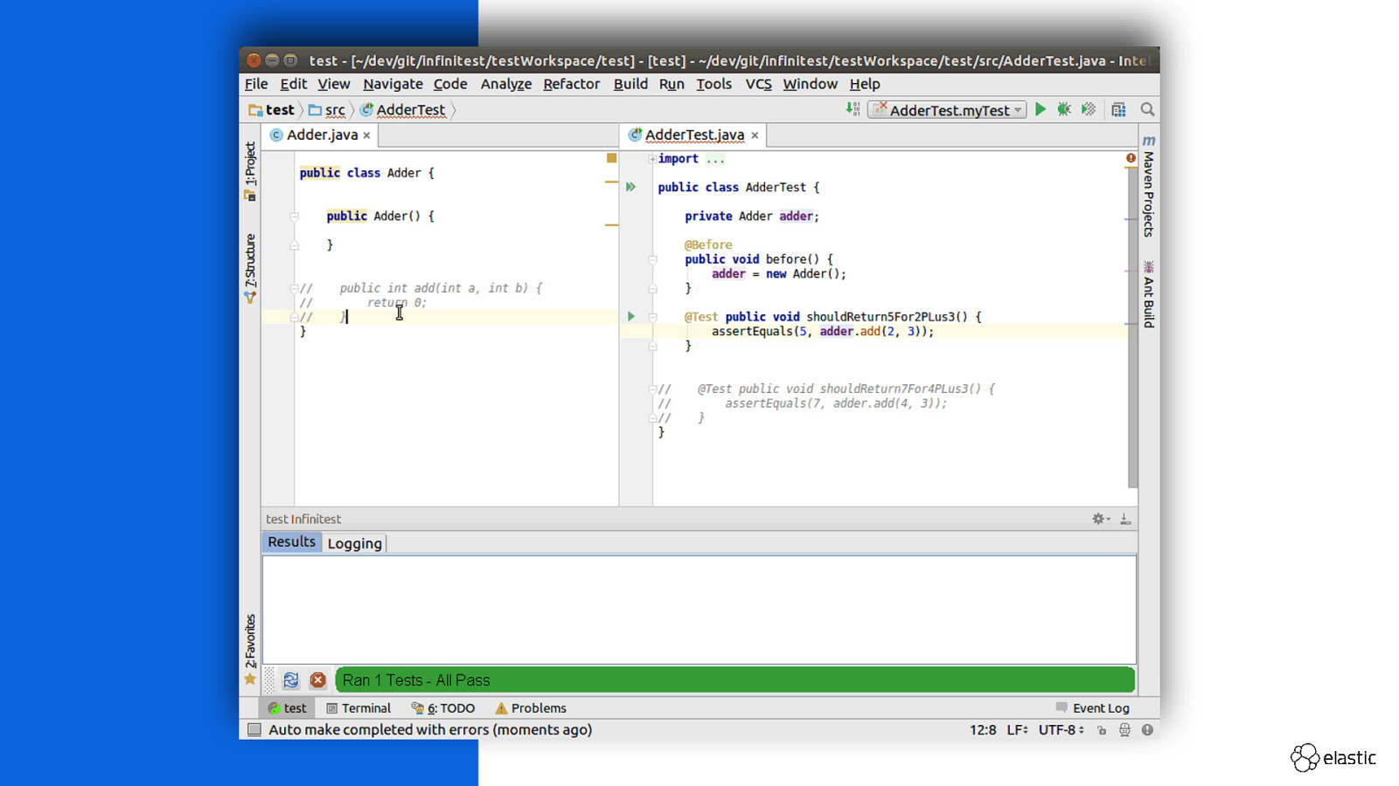Collapse the import block in AdderTest

[x=652, y=159]
